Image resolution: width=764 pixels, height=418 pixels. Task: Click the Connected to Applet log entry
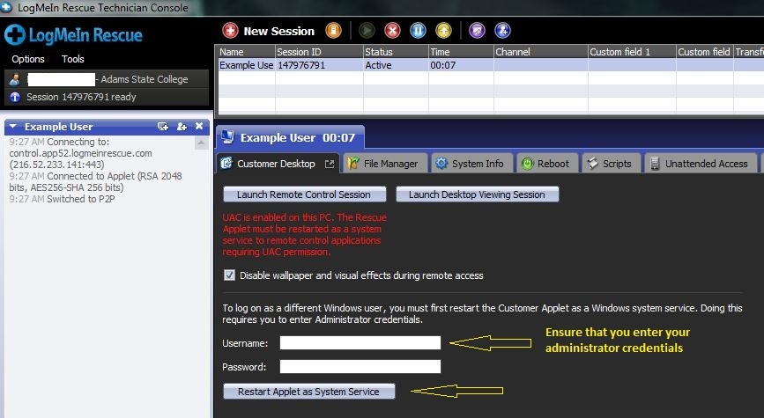95,181
